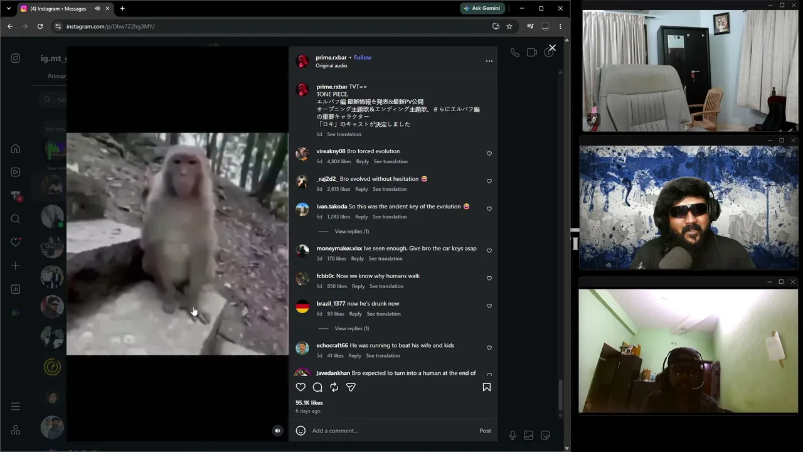Like ivan.takoda's comment
Image resolution: width=803 pixels, height=452 pixels.
[x=489, y=209]
